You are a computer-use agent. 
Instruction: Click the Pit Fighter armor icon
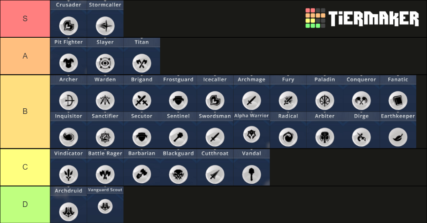point(69,63)
